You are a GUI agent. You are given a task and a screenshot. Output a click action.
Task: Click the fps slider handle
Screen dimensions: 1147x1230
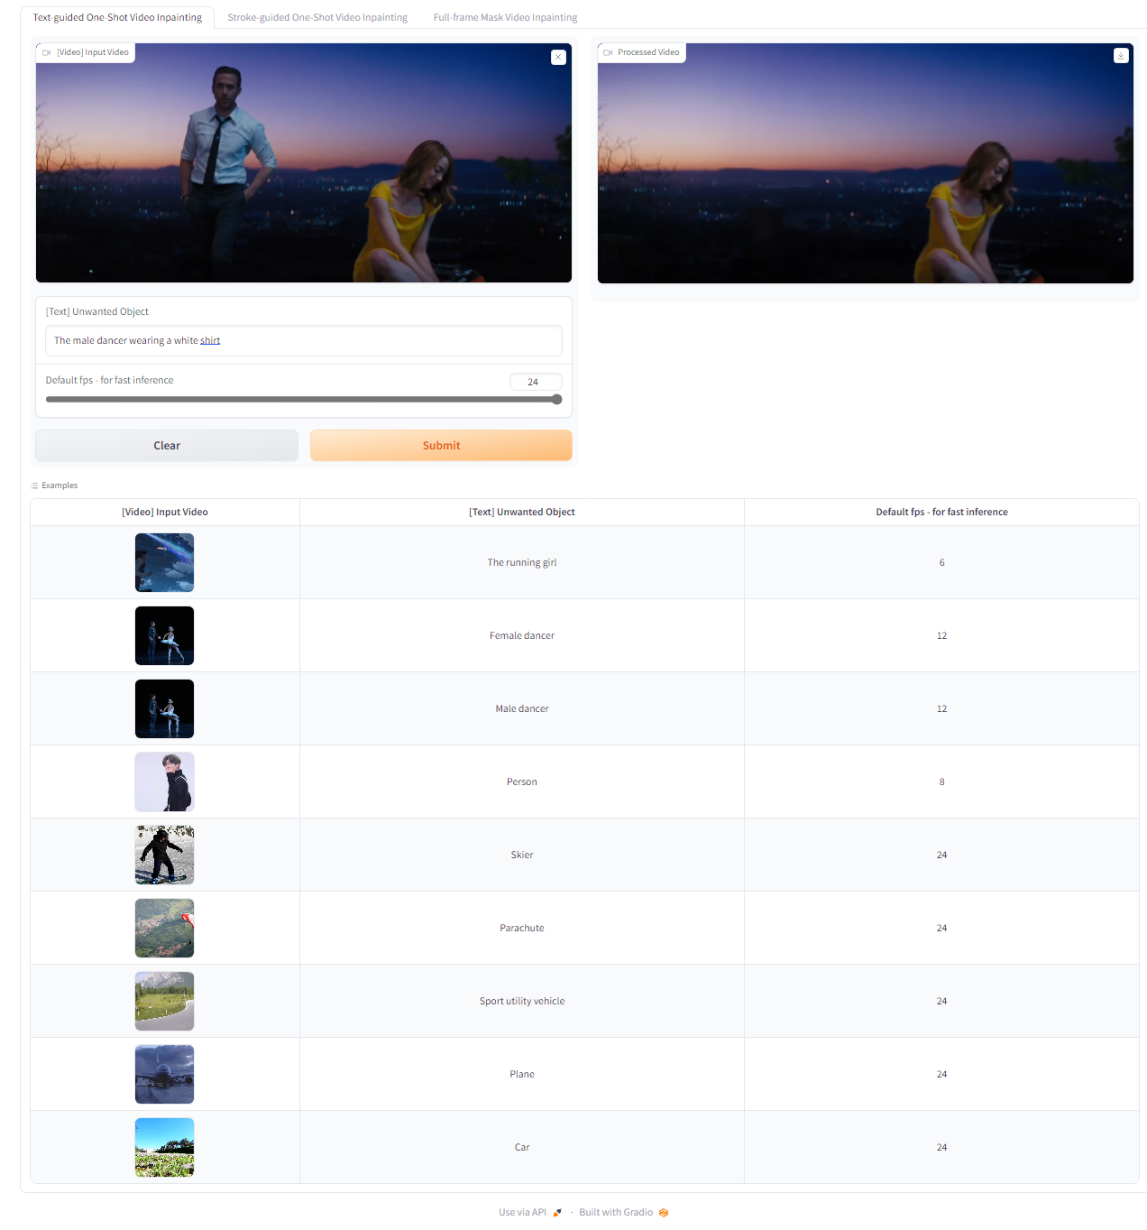point(556,400)
